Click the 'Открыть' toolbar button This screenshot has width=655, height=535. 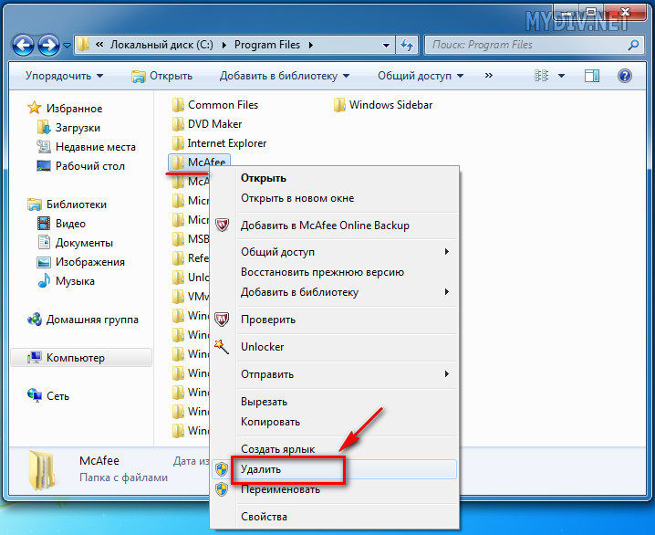(x=162, y=76)
